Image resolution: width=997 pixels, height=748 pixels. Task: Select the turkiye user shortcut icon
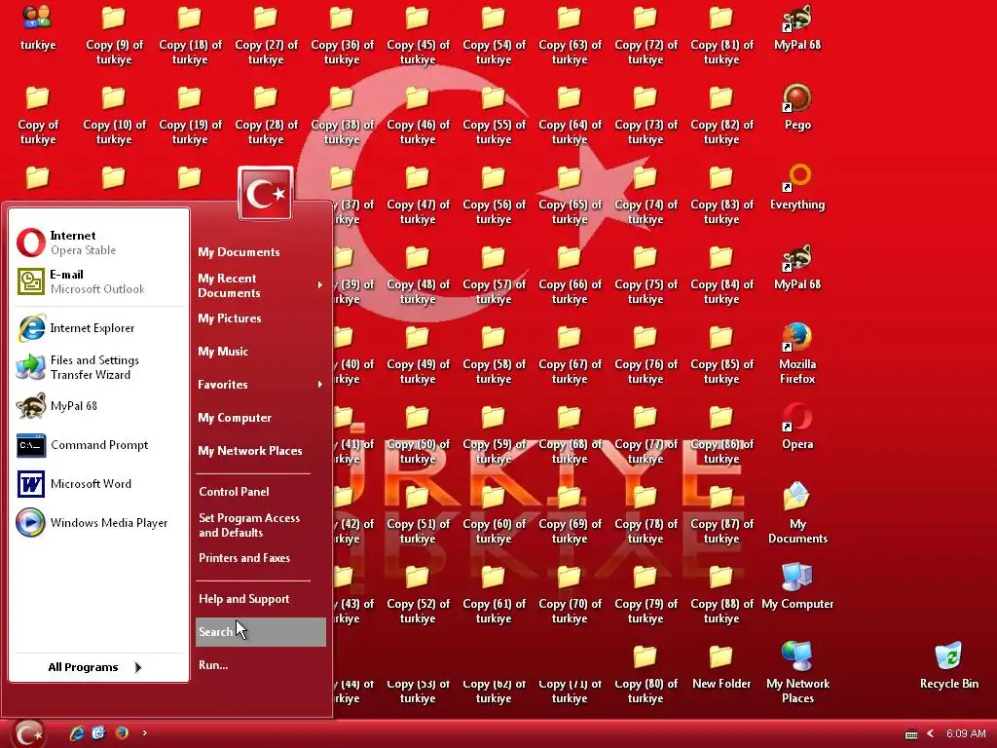(38, 27)
